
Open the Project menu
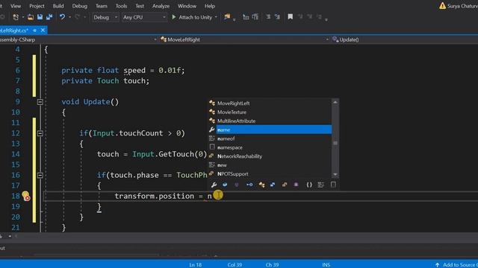37,6
